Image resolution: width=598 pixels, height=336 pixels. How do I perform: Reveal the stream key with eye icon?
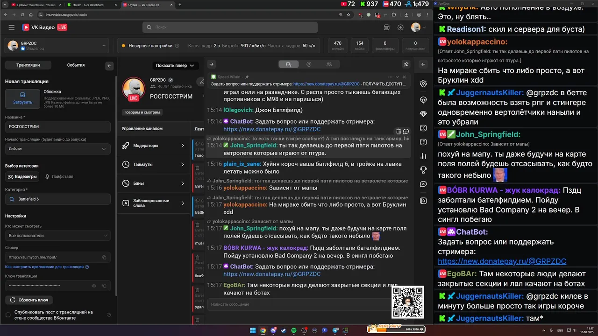coord(94,286)
